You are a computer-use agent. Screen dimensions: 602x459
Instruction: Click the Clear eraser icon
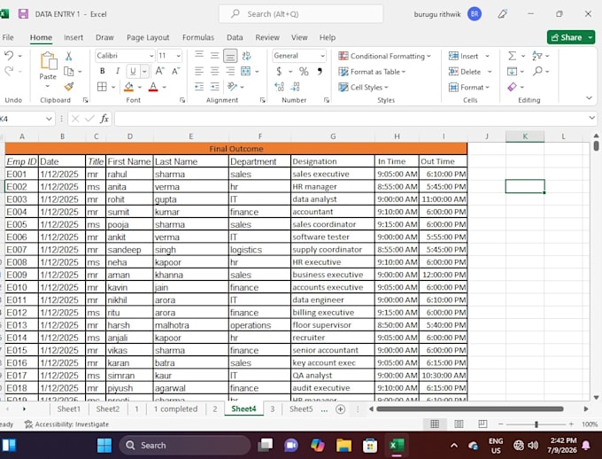513,87
